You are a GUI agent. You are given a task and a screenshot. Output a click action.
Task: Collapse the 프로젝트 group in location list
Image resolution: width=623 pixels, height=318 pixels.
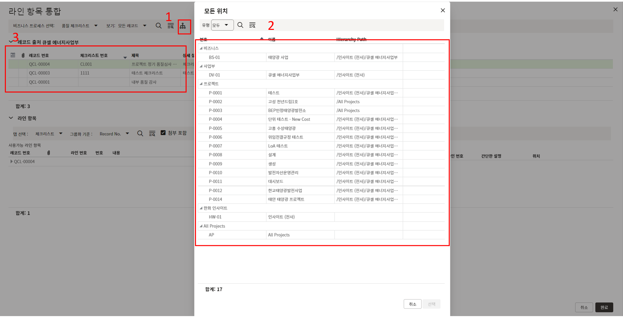point(201,84)
